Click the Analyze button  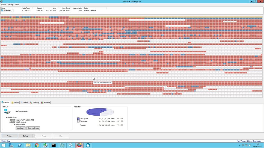(x=10, y=136)
